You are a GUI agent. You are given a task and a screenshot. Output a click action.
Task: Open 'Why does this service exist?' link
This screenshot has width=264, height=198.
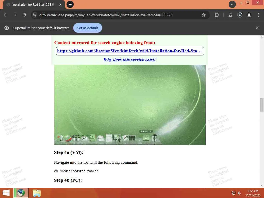coord(130,60)
